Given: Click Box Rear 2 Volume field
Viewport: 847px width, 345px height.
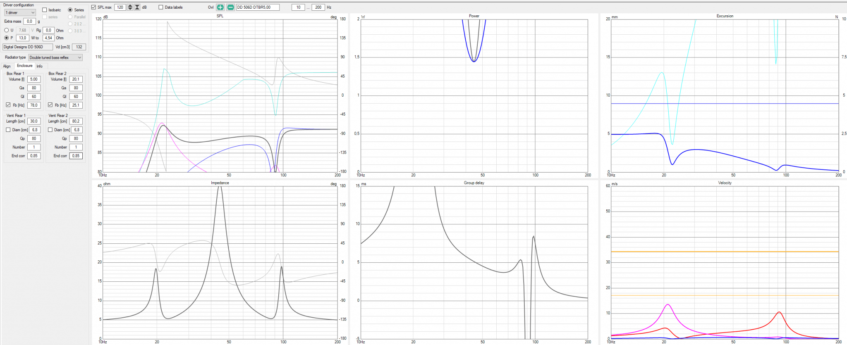Looking at the screenshot, I should coord(76,79).
